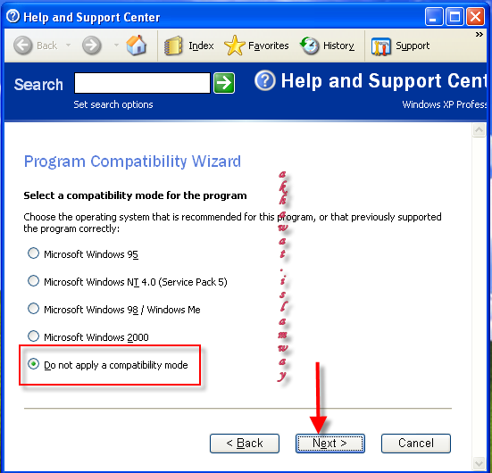Open the Index notebook icon
Viewport: 492px width, 473px height.
pos(173,46)
